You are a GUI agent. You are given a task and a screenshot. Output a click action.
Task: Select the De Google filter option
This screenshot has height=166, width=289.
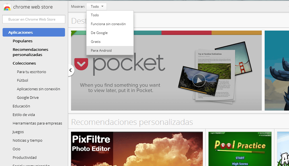[x=110, y=33]
